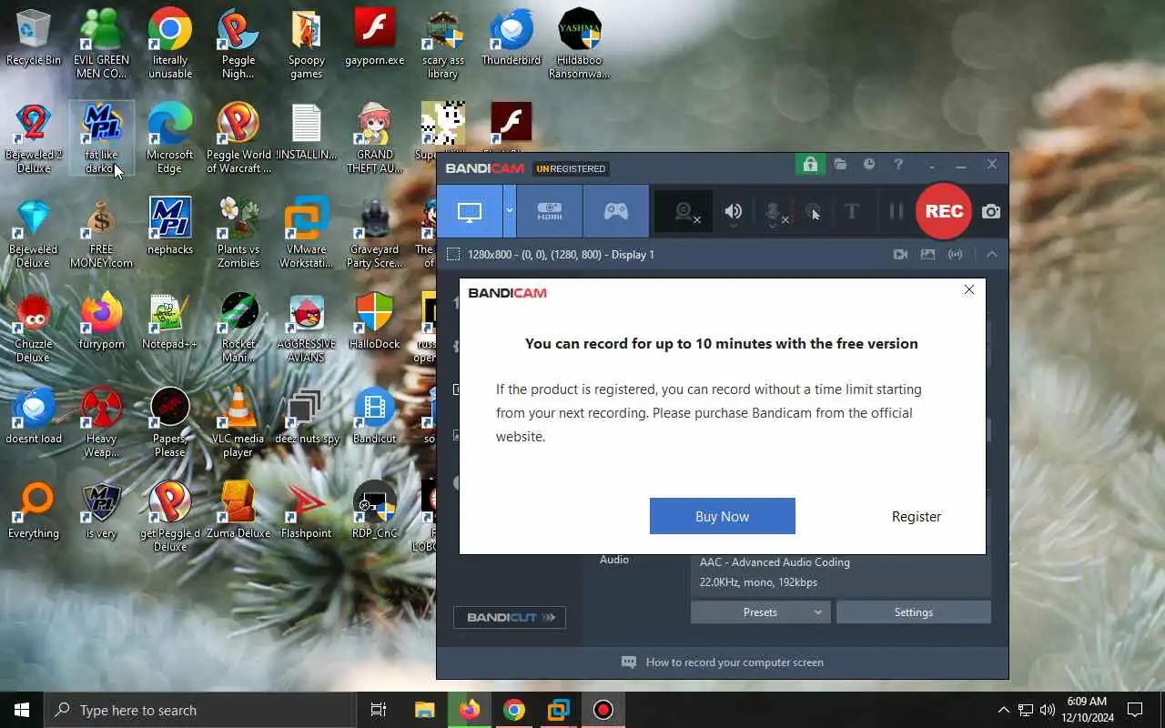The image size is (1165, 728).
Task: Select the Zuma Deluxe desktop icon
Action: tap(238, 511)
